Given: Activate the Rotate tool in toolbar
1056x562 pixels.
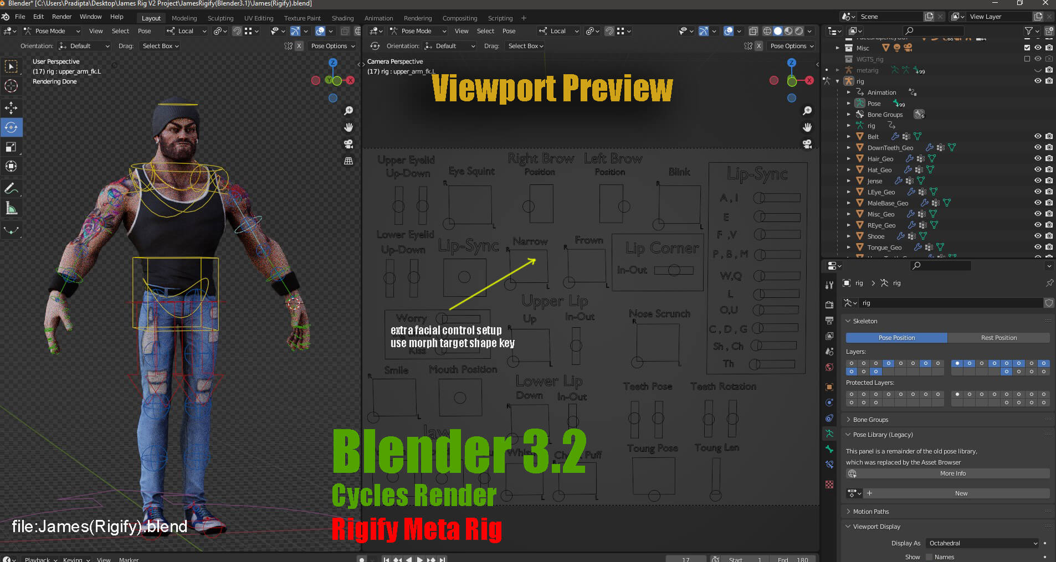Looking at the screenshot, I should point(11,127).
